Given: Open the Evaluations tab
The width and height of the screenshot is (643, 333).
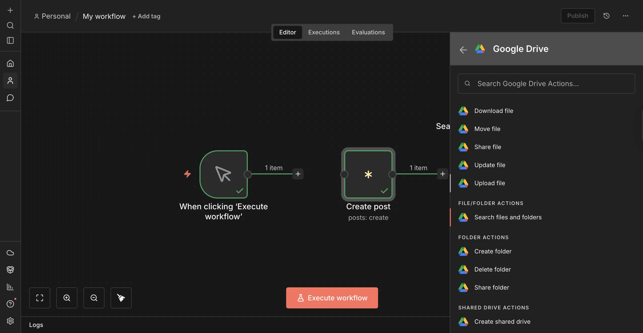Looking at the screenshot, I should pyautogui.click(x=368, y=32).
